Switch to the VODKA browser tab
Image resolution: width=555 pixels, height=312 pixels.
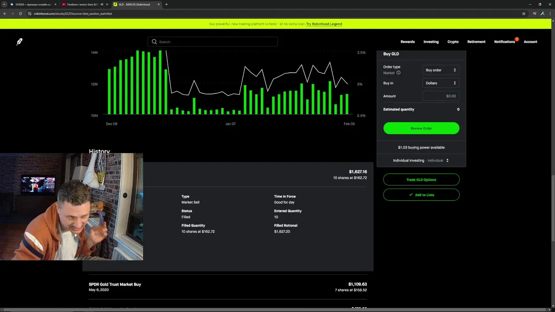(33, 4)
